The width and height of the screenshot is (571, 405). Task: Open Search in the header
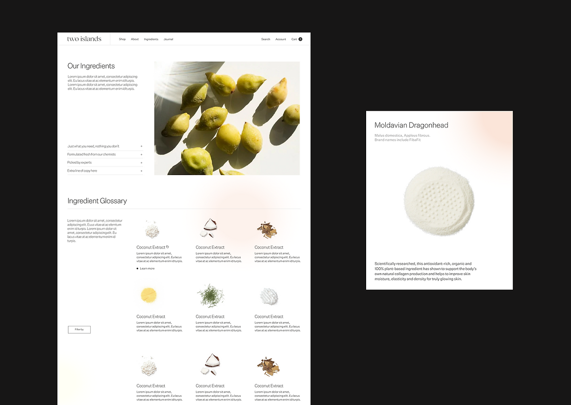click(x=266, y=39)
